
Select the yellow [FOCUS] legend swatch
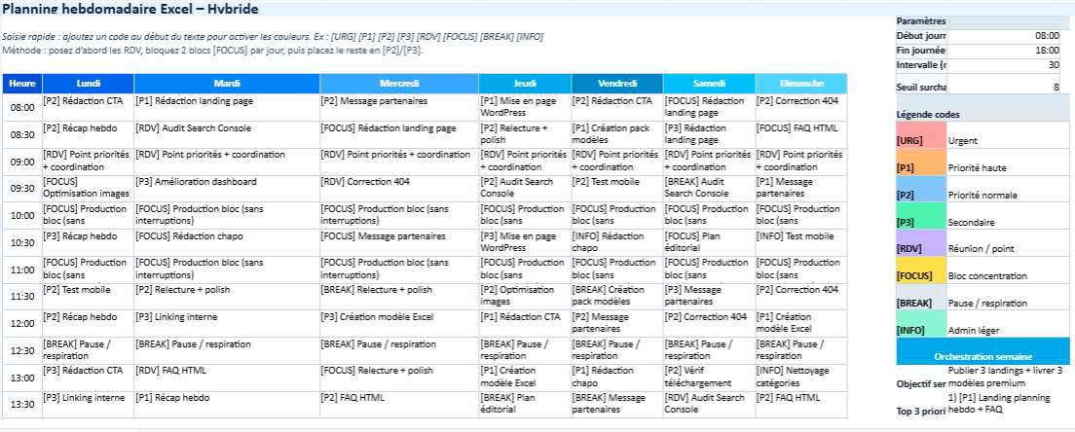tap(919, 275)
